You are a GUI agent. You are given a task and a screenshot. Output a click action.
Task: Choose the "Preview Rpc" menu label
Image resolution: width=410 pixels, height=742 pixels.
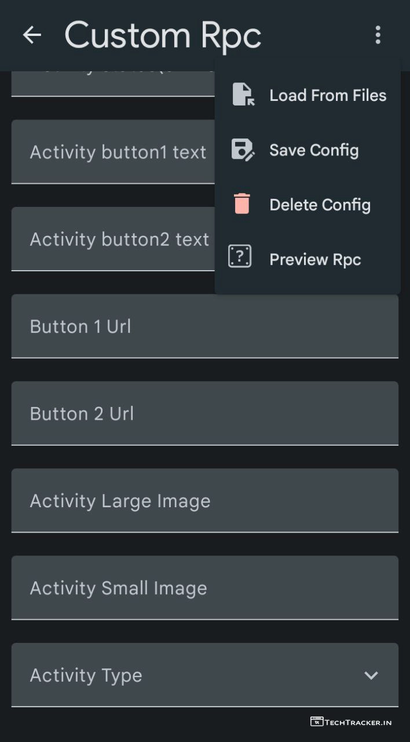click(x=315, y=259)
